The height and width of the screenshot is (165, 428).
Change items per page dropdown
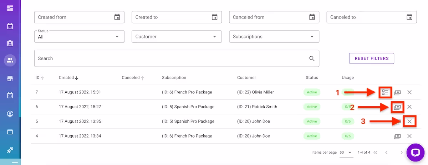point(346,153)
